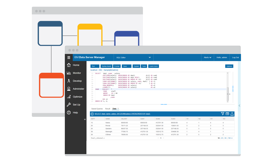
Task: Select Optimize in the sidebar
Action: (x=78, y=97)
